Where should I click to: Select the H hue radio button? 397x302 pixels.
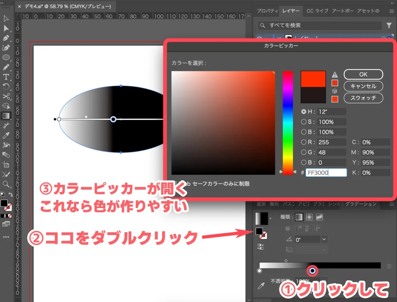pos(304,112)
